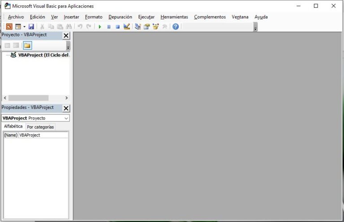Open the Formato menu
The height and width of the screenshot is (222, 344).
pos(94,17)
